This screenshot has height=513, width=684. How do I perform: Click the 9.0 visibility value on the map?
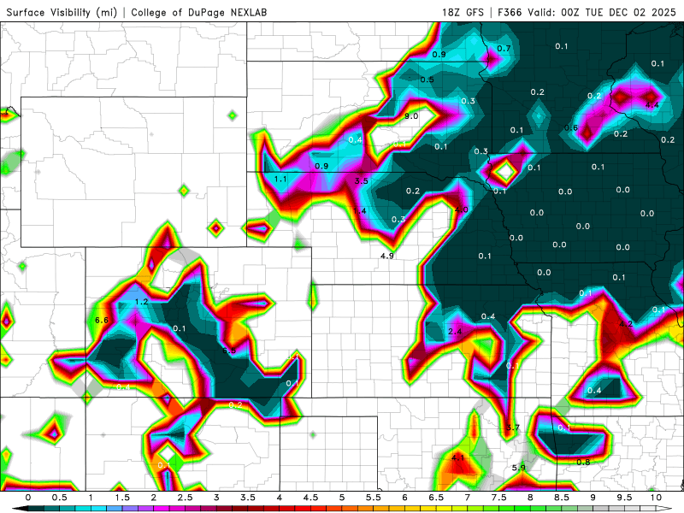click(x=411, y=116)
